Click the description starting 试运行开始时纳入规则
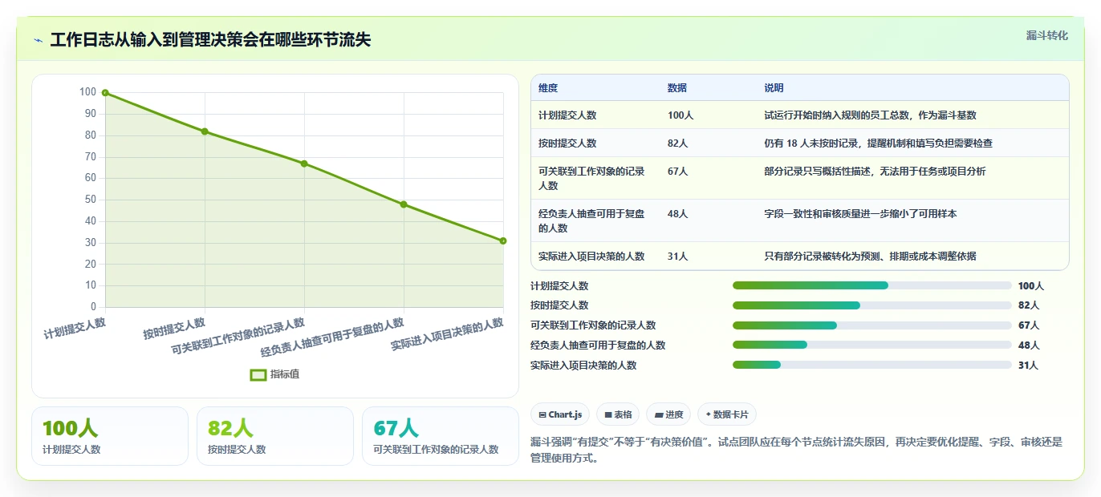The height and width of the screenshot is (497, 1101). click(870, 115)
